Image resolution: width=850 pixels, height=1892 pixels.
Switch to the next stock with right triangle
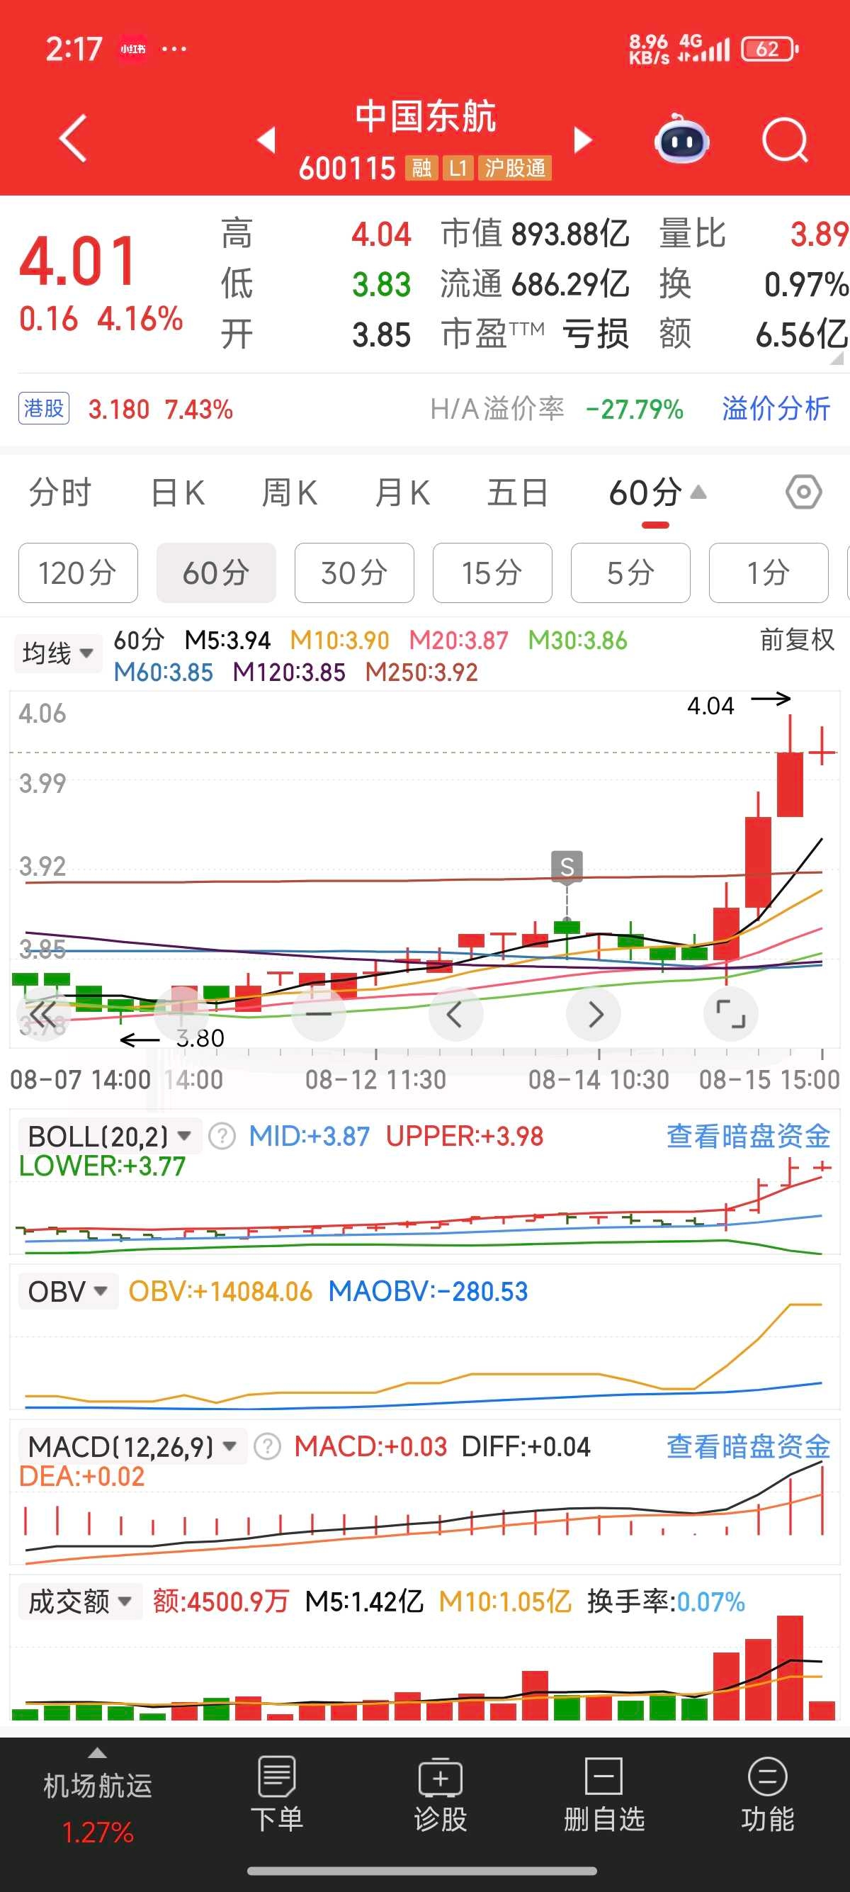583,140
